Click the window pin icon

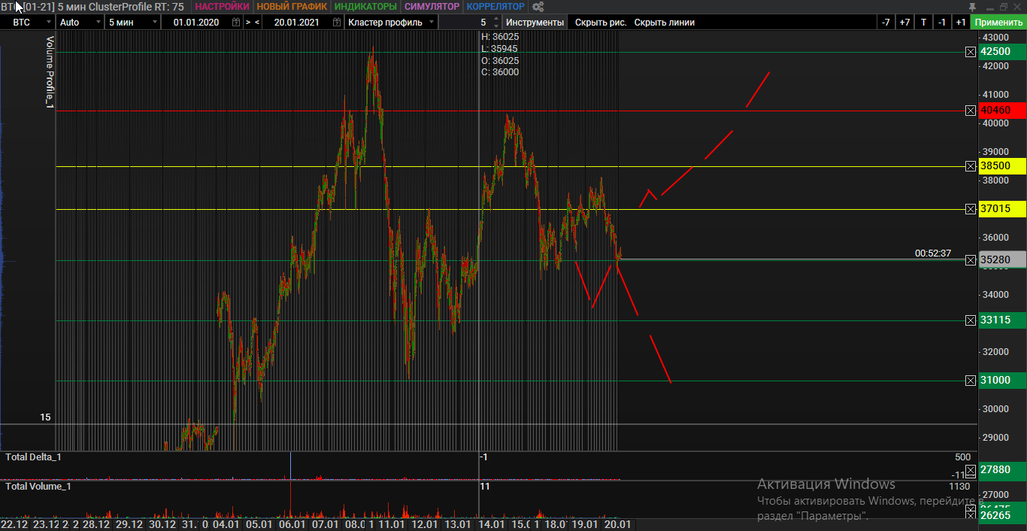pos(971,7)
